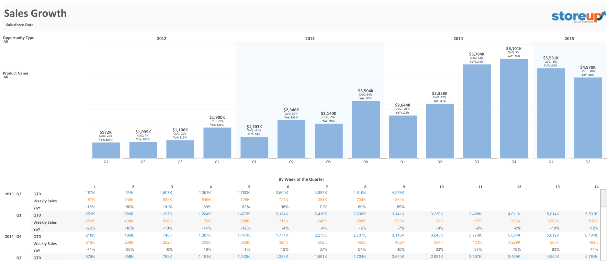This screenshot has width=609, height=264.
Task: Select the 4,978K QTD cell for 2015 Q2
Action: click(x=398, y=193)
